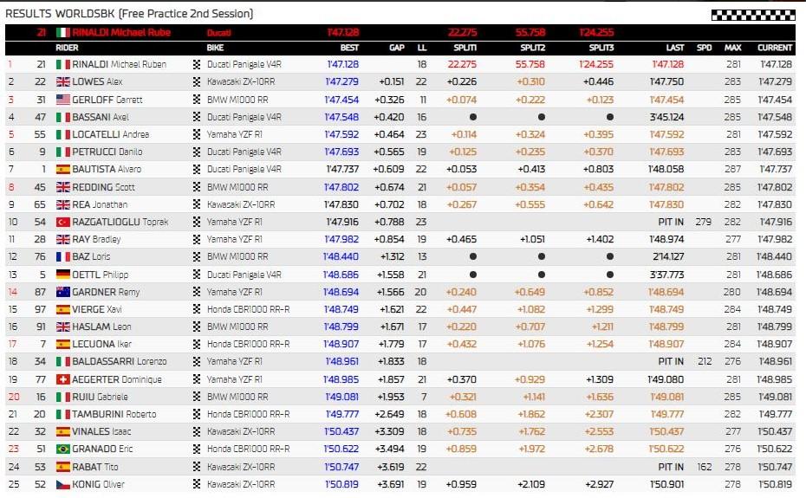Click the Italian flag beside TAMBURINI Roberto
This screenshot has height=498, width=806.
coord(62,414)
